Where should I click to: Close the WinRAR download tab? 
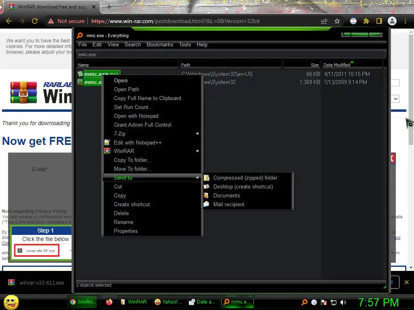94,7
